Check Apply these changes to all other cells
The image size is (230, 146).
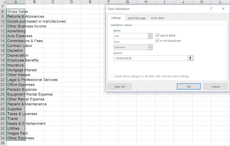click(x=112, y=76)
